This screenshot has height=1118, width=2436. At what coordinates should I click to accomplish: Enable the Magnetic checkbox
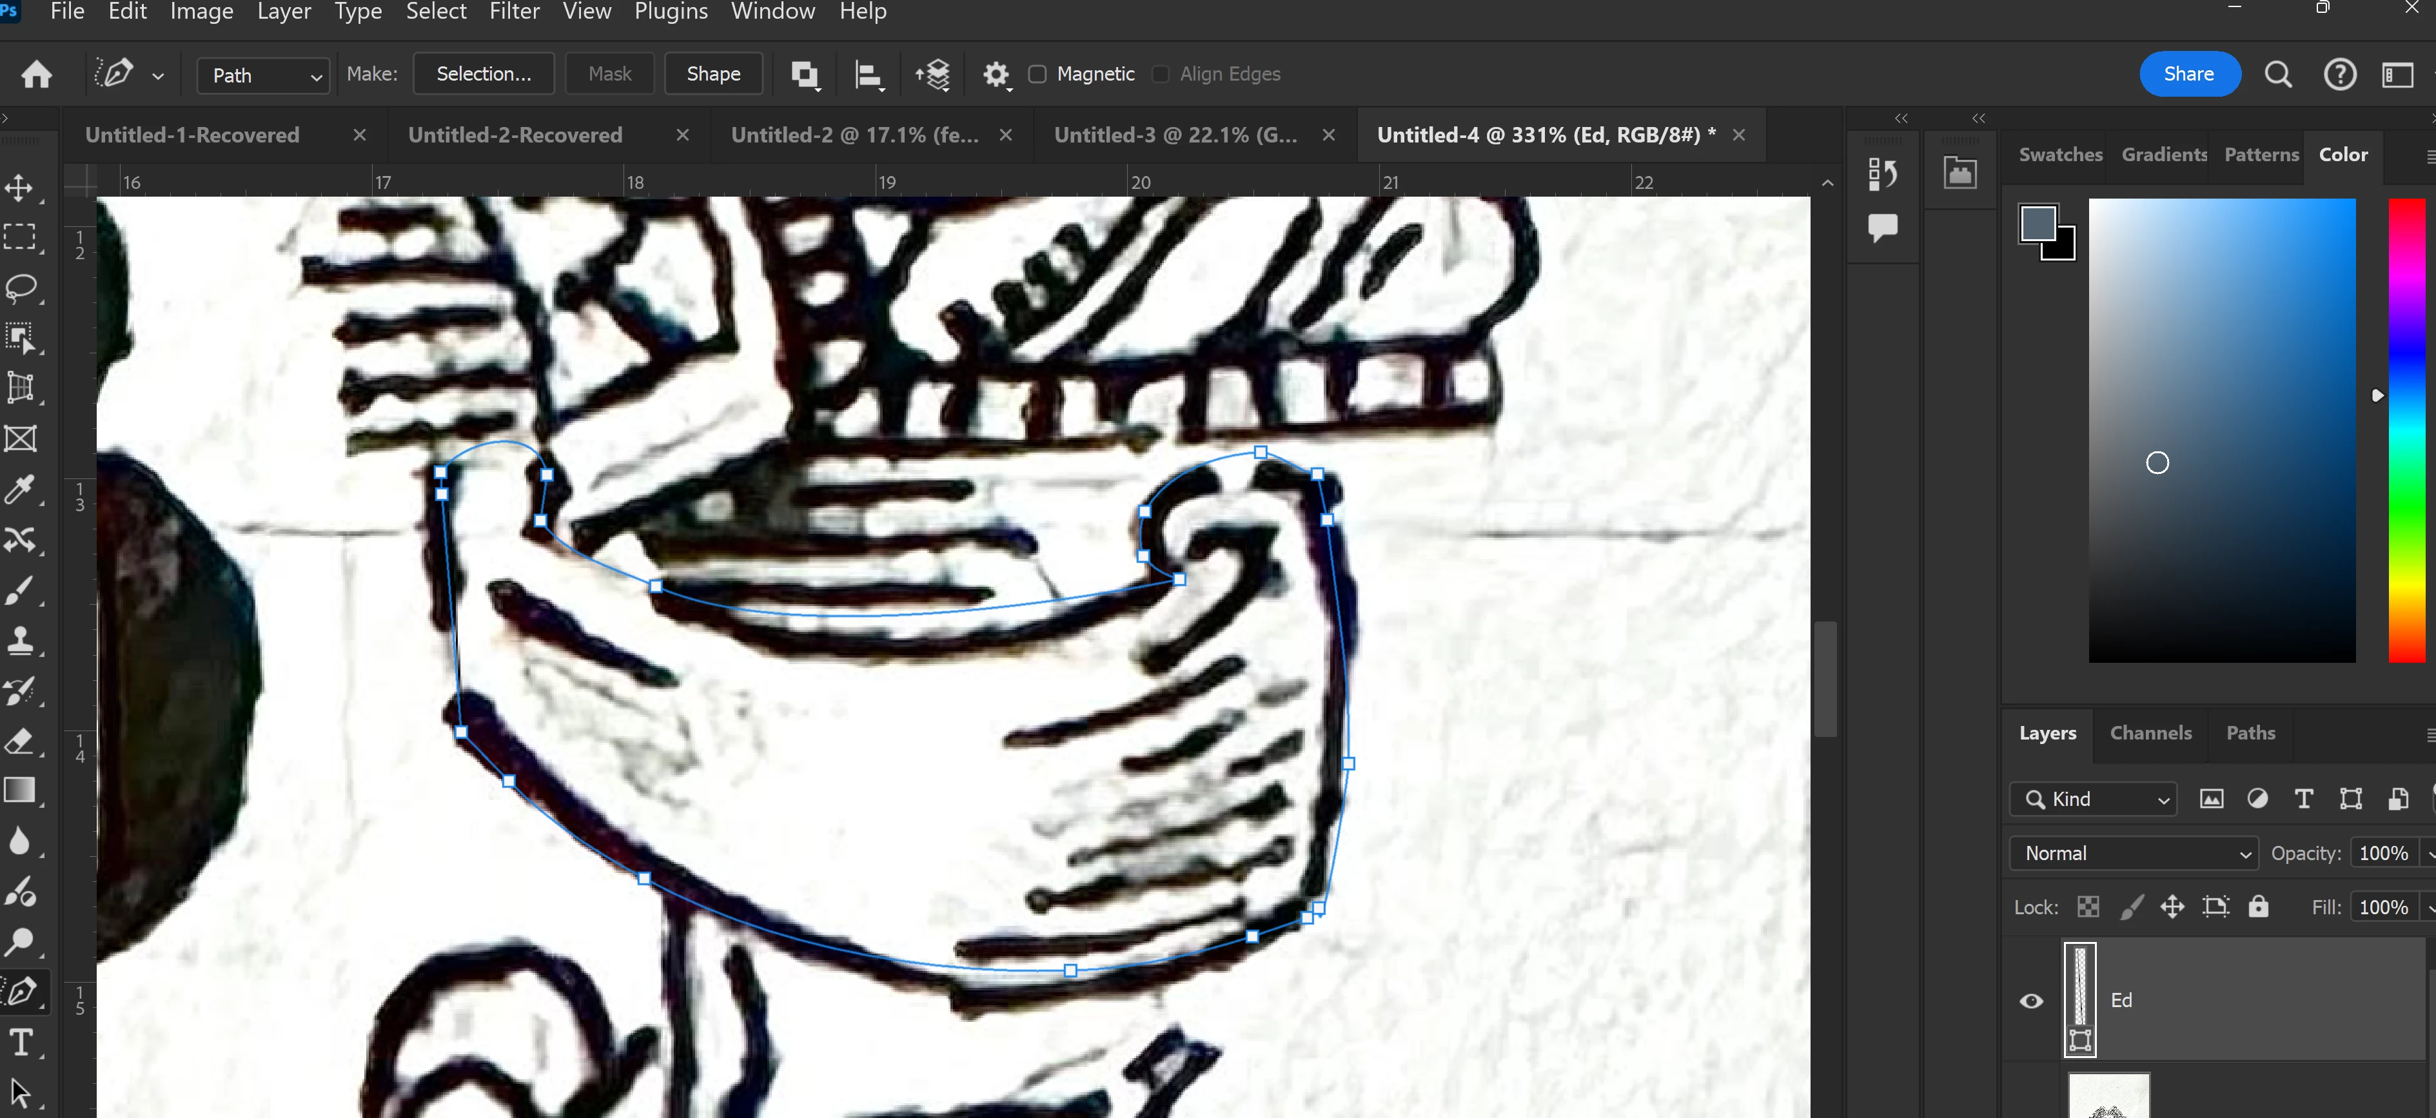[1037, 75]
